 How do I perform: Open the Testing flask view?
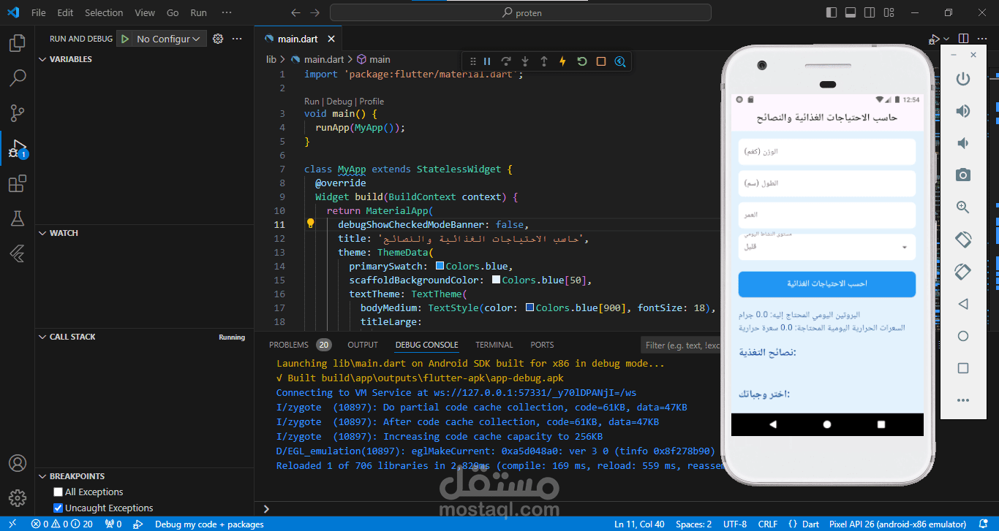tap(17, 218)
